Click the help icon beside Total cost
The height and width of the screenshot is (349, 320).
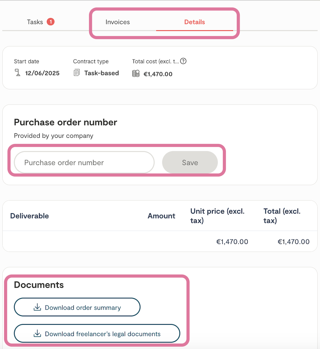[x=183, y=61]
